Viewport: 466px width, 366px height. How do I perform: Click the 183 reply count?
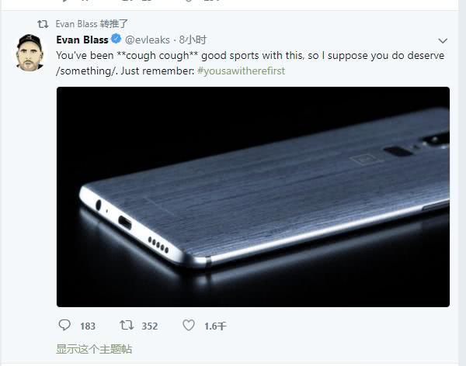[x=87, y=326]
